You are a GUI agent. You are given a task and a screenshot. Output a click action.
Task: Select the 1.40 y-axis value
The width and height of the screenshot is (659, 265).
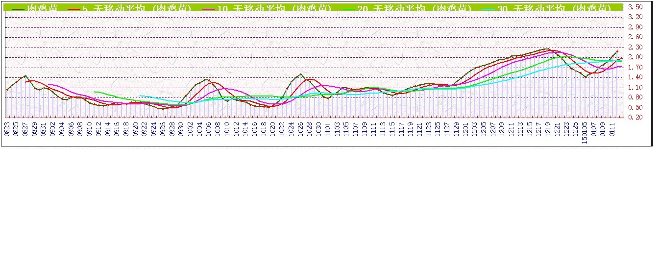(x=635, y=77)
